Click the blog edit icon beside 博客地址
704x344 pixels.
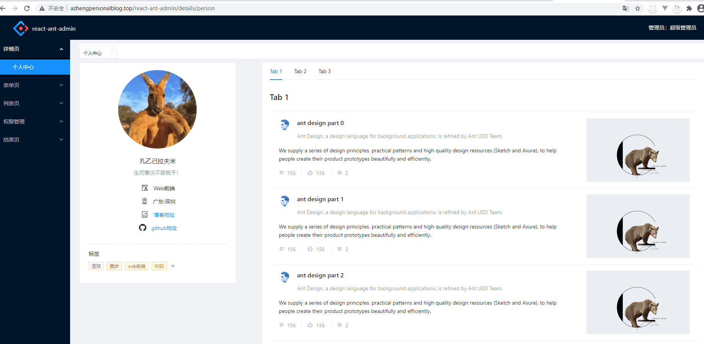(145, 214)
